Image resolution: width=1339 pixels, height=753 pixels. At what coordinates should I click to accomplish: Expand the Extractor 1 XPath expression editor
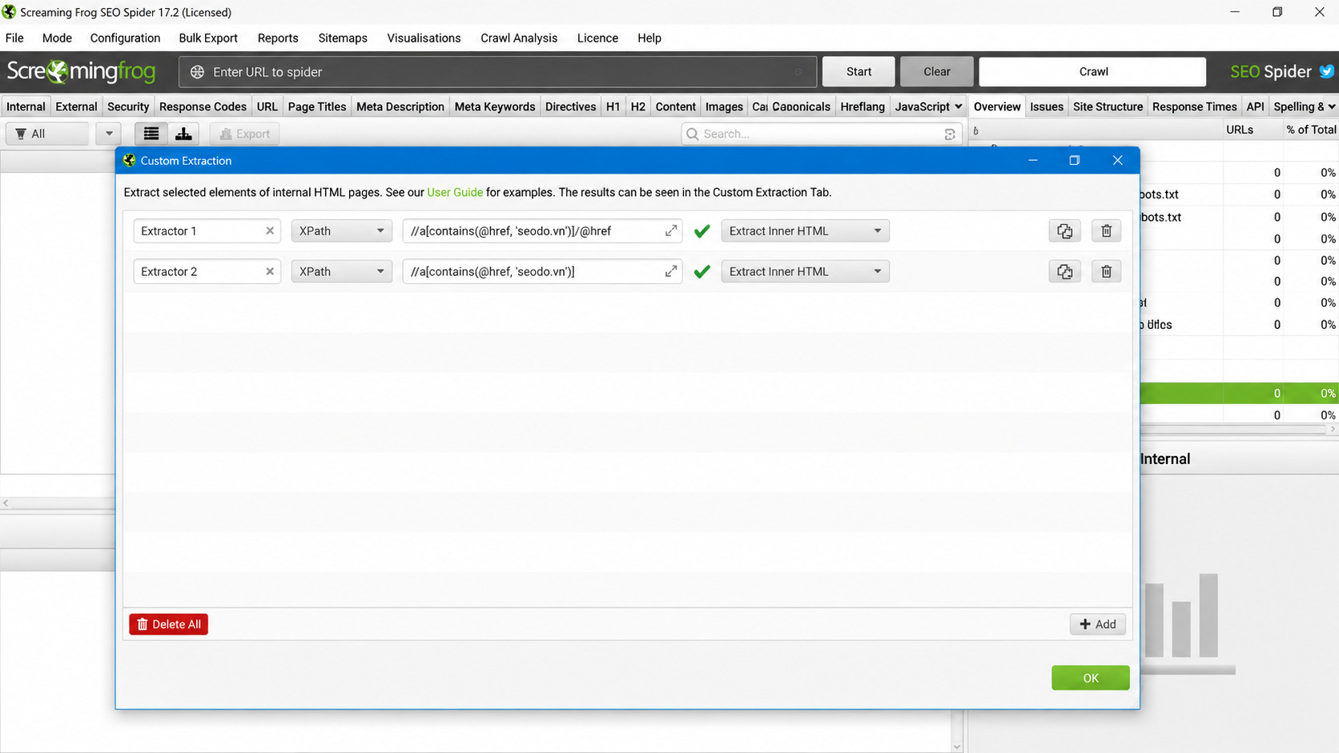coord(671,231)
